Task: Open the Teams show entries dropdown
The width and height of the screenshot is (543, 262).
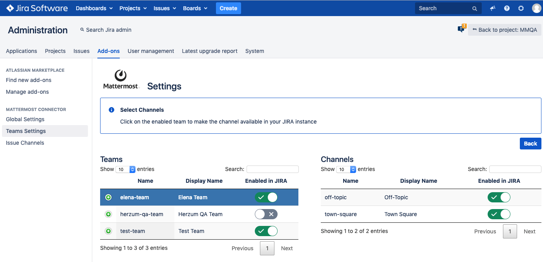Action: click(x=126, y=169)
